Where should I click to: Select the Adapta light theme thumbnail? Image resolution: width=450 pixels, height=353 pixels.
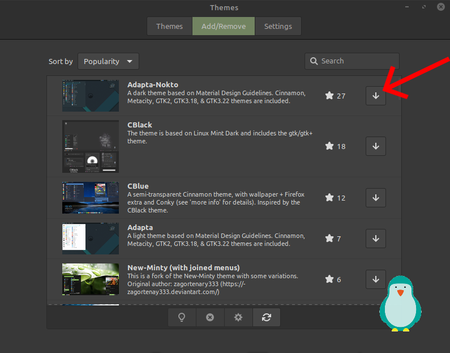point(91,239)
